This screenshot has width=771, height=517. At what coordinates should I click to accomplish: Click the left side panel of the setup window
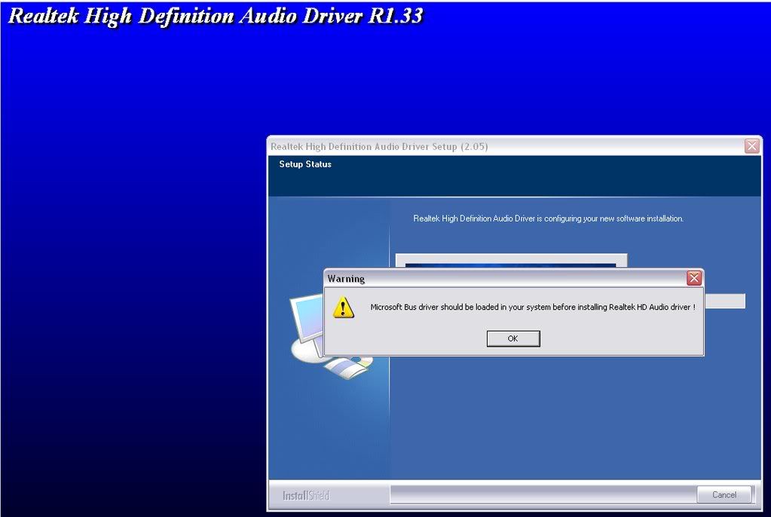(329, 430)
